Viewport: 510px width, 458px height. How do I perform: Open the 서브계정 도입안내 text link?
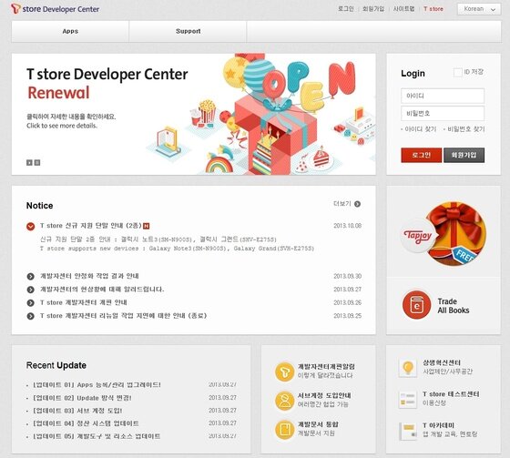(324, 395)
